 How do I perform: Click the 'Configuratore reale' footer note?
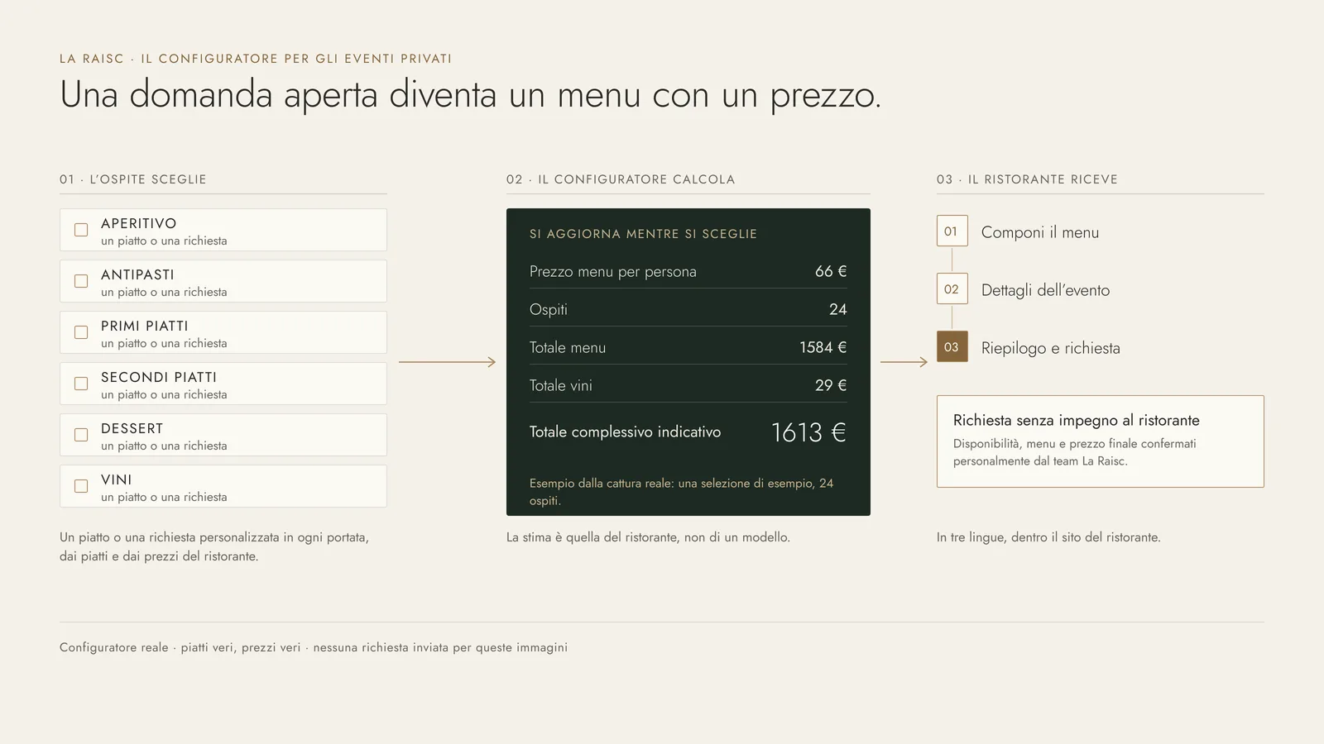pos(114,647)
